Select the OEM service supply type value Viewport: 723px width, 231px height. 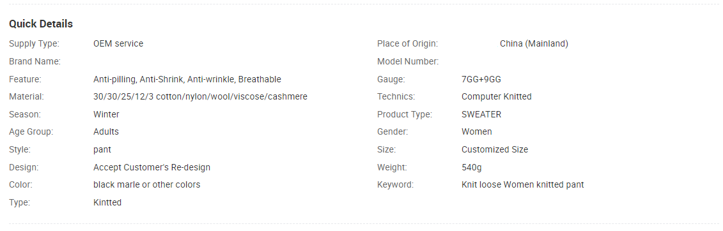118,44
